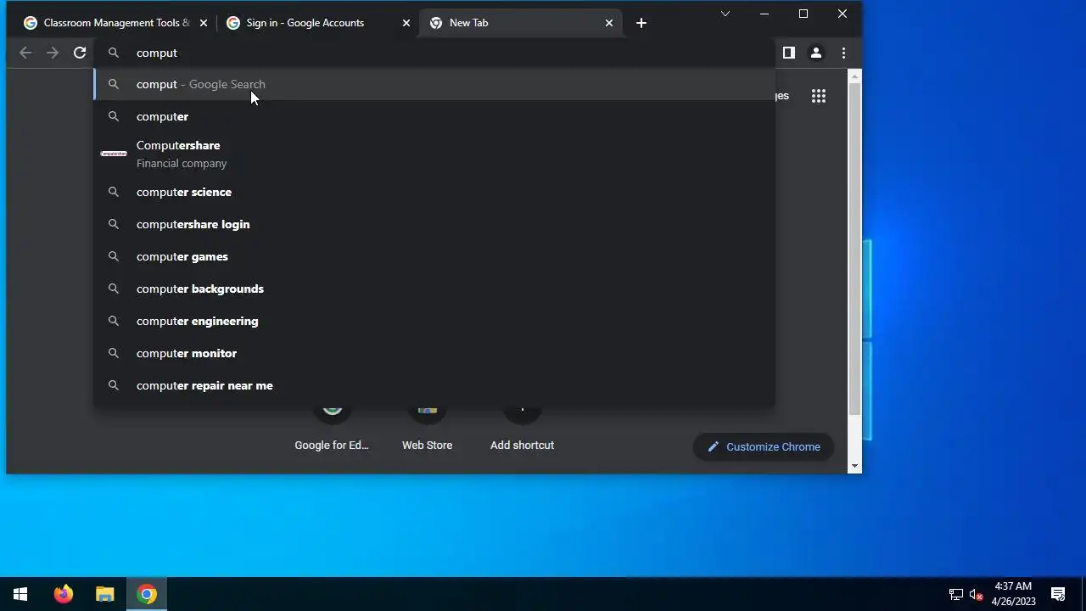Select 'computer backgrounds' suggestion
This screenshot has width=1086, height=611.
(x=434, y=289)
